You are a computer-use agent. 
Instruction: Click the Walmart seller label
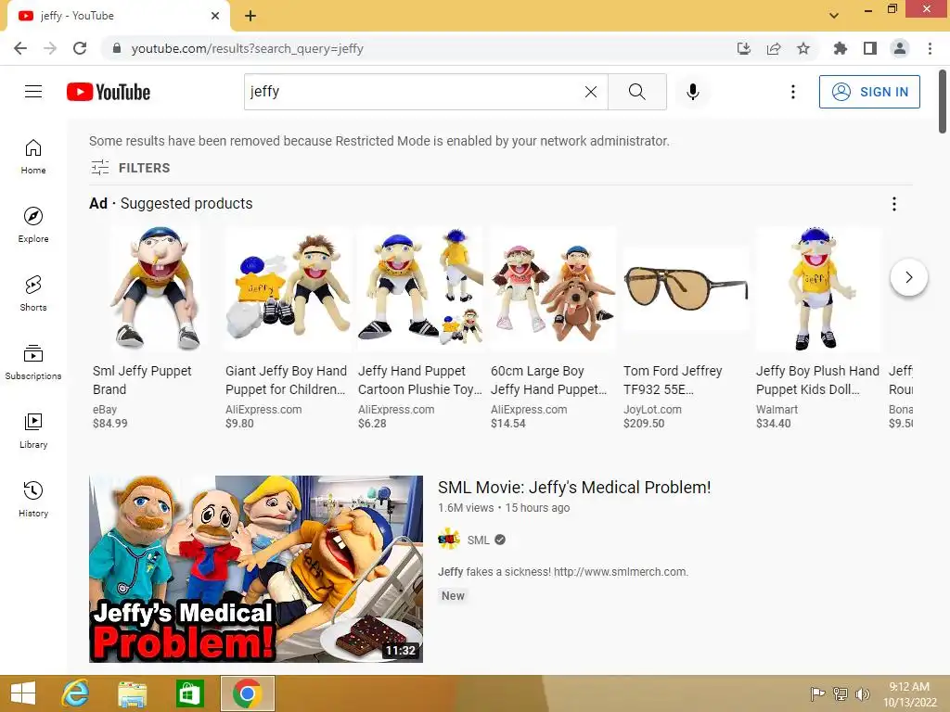pyautogui.click(x=777, y=409)
